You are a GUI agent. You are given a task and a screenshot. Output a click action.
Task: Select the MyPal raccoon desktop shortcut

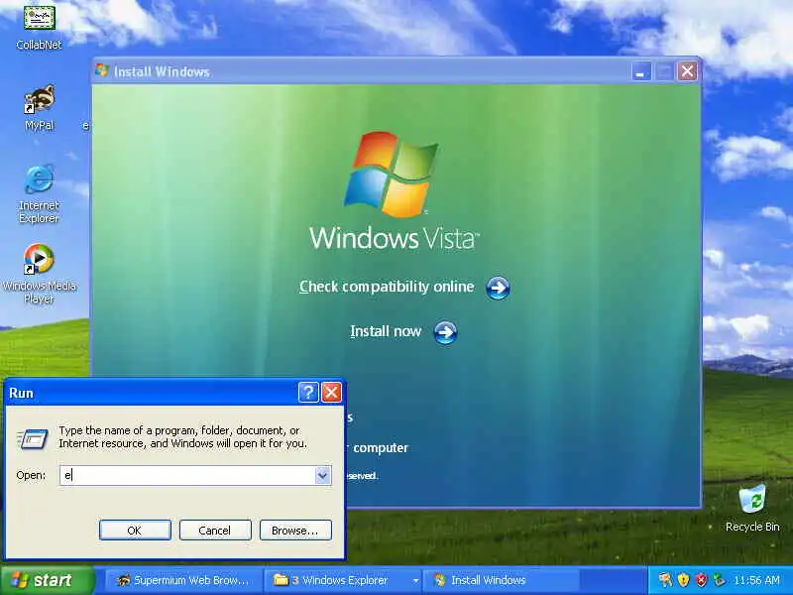click(39, 98)
